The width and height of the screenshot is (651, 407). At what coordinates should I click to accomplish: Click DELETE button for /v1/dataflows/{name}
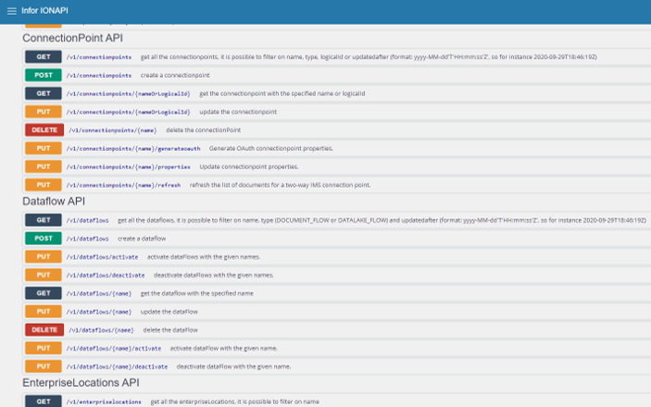[x=44, y=329]
